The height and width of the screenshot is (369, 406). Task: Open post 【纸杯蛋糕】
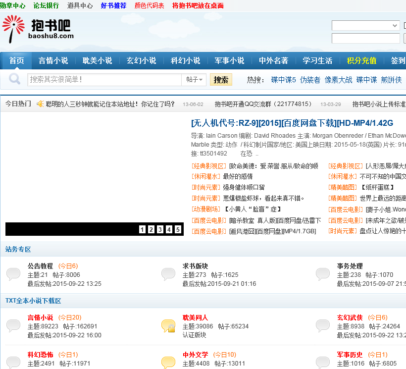[x=377, y=188]
